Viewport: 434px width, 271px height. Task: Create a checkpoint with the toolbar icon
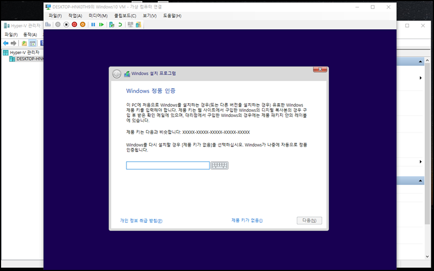click(x=112, y=24)
